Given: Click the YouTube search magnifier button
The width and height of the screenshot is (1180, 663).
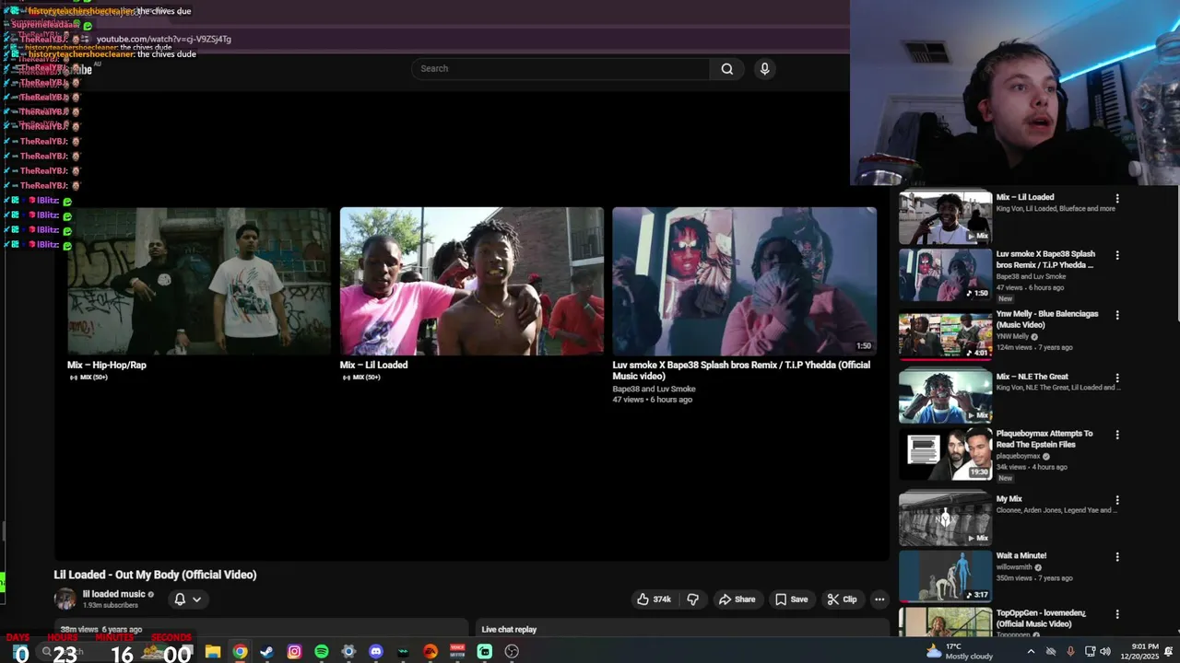Looking at the screenshot, I should [x=727, y=68].
